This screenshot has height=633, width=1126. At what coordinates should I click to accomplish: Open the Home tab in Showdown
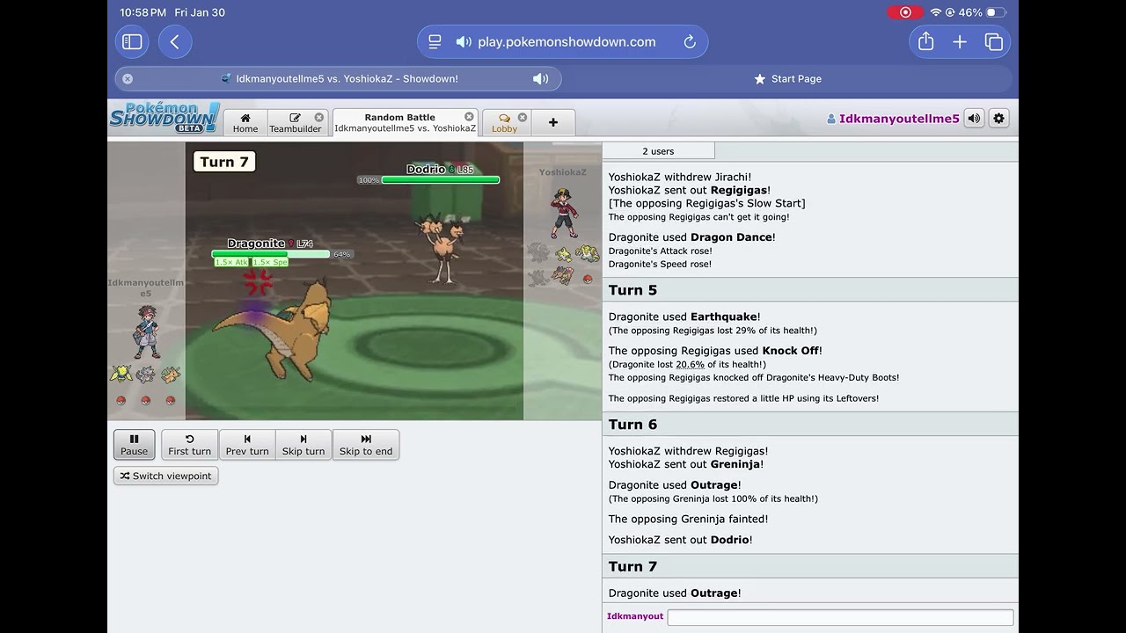coord(245,122)
